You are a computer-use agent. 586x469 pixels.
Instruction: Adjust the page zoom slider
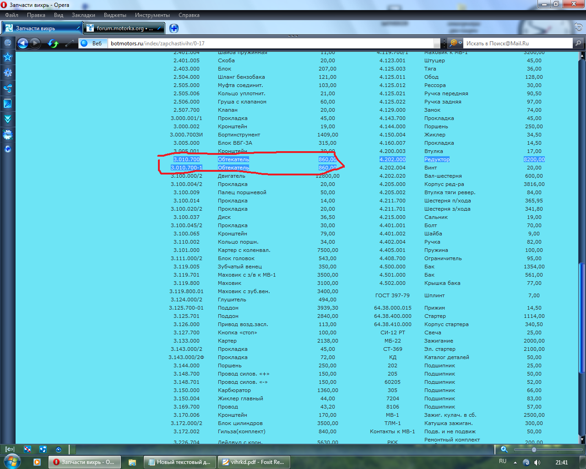(534, 450)
